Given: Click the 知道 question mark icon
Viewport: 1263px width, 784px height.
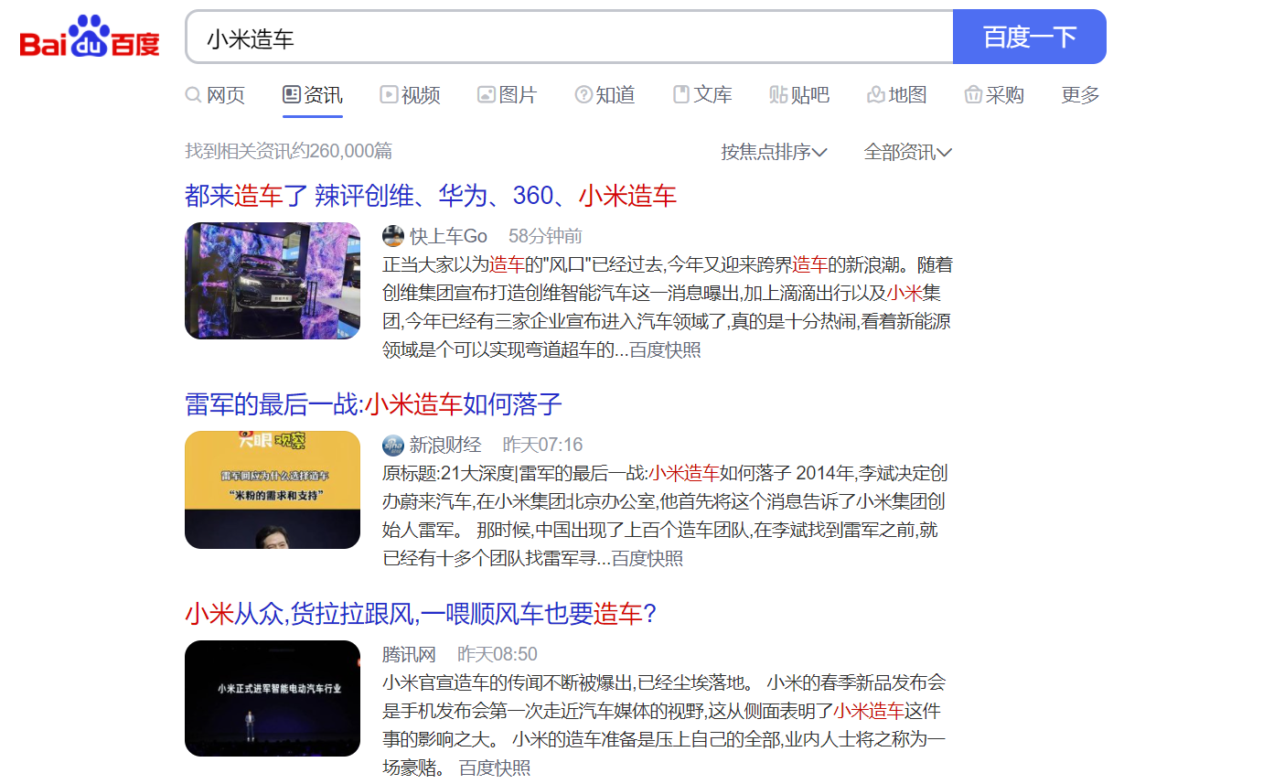Looking at the screenshot, I should (x=583, y=94).
